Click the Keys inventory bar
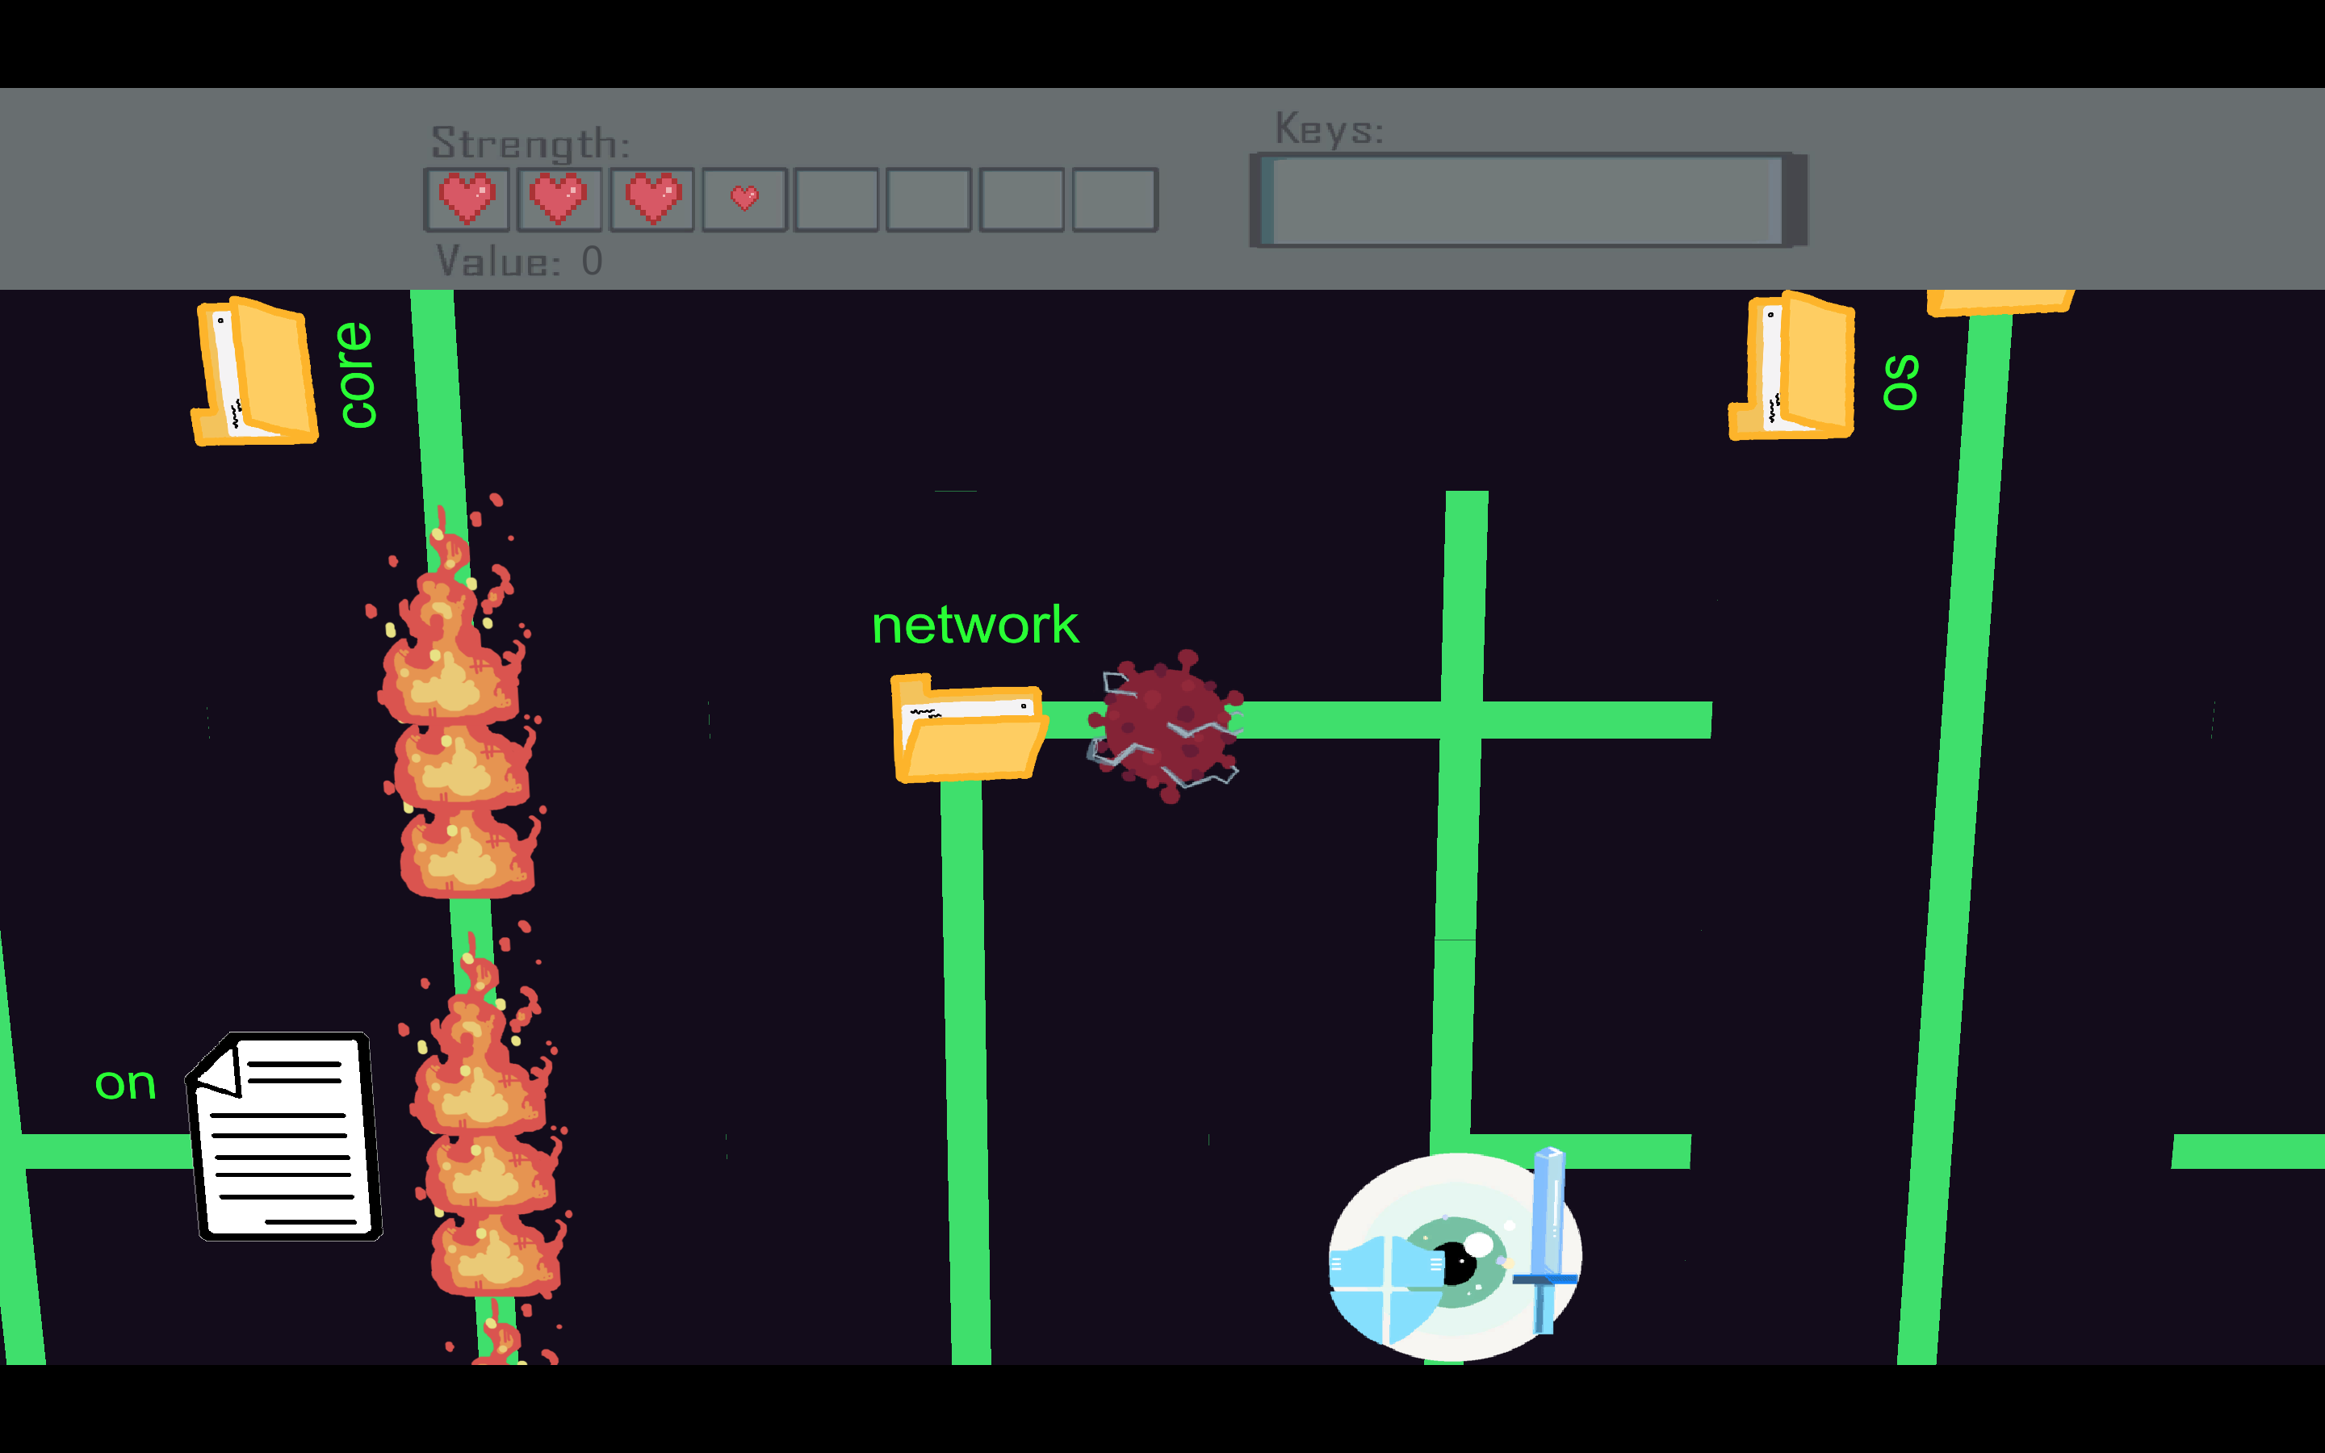Image resolution: width=2325 pixels, height=1453 pixels. (x=1527, y=200)
